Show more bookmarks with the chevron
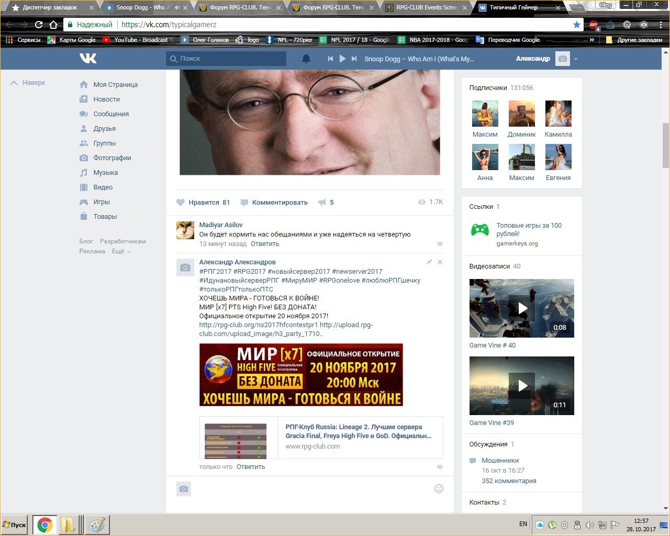 (x=592, y=40)
